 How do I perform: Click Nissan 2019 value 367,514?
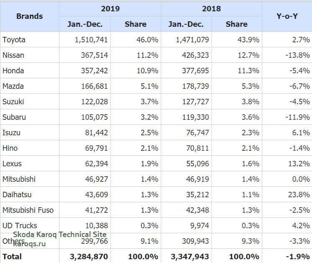click(95, 55)
